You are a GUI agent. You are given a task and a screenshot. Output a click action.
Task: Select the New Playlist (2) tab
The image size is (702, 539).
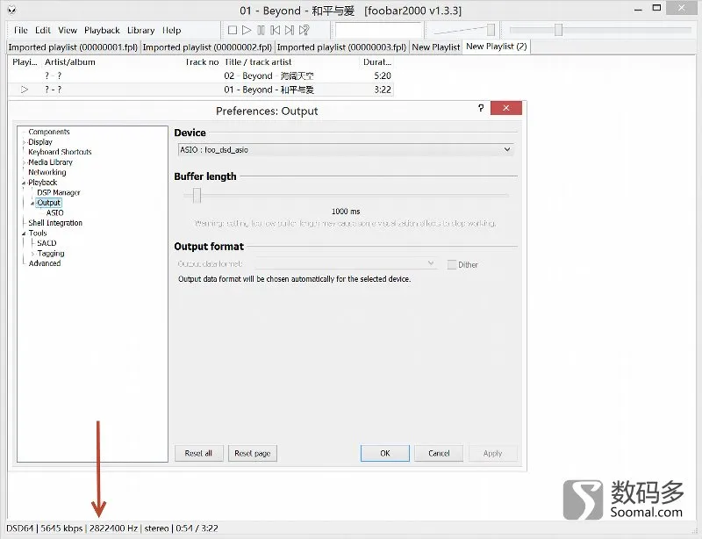497,47
